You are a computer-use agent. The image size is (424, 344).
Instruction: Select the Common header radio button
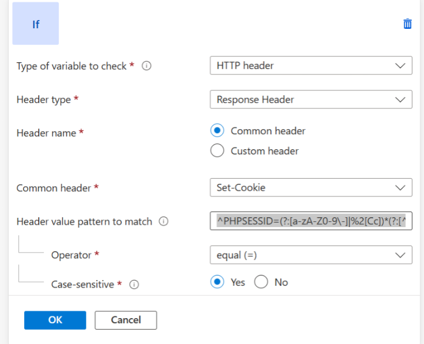click(x=217, y=130)
